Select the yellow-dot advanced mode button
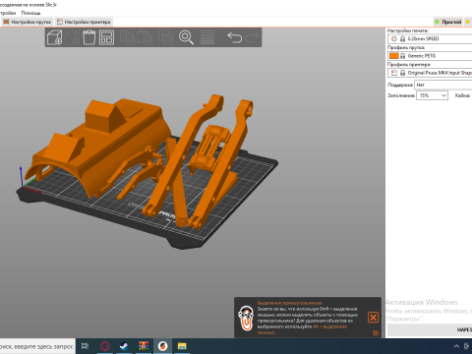Viewport: 472px width, 354px height. (468, 22)
